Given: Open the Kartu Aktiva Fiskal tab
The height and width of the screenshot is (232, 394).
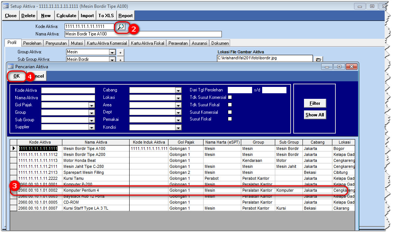Looking at the screenshot, I should tap(148, 43).
